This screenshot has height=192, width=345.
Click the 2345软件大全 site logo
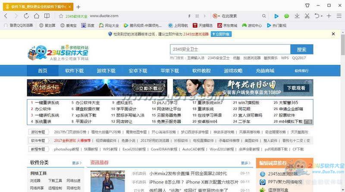pyautogui.click(x=58, y=53)
